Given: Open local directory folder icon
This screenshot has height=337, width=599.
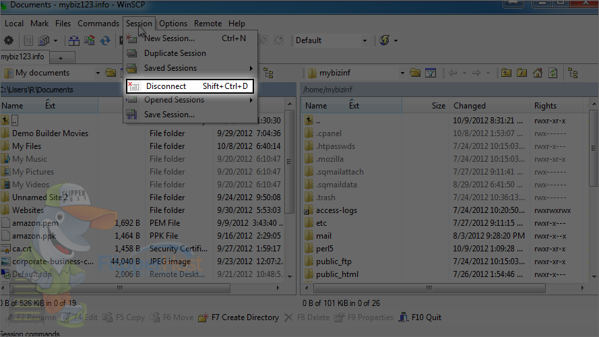Looking at the screenshot, I should coord(111,73).
